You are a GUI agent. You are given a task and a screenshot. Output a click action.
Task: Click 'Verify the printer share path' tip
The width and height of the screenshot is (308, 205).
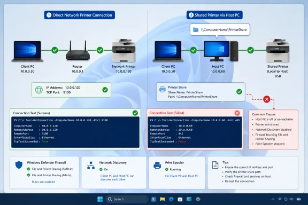click(243, 172)
